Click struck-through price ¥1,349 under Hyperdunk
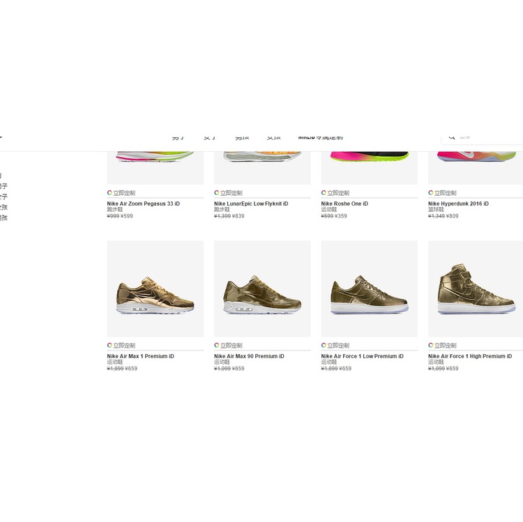523x522 pixels. [437, 216]
